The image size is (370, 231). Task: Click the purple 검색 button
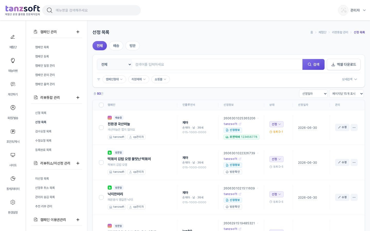pos(313,64)
